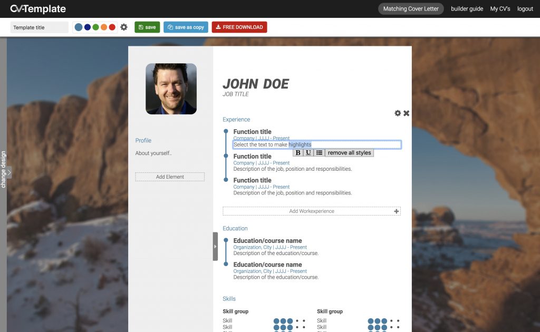Click second Company | JJJJ - Present line

pyautogui.click(x=262, y=163)
